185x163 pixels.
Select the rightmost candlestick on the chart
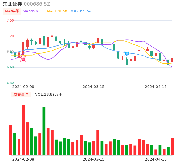pyautogui.click(x=172, y=60)
